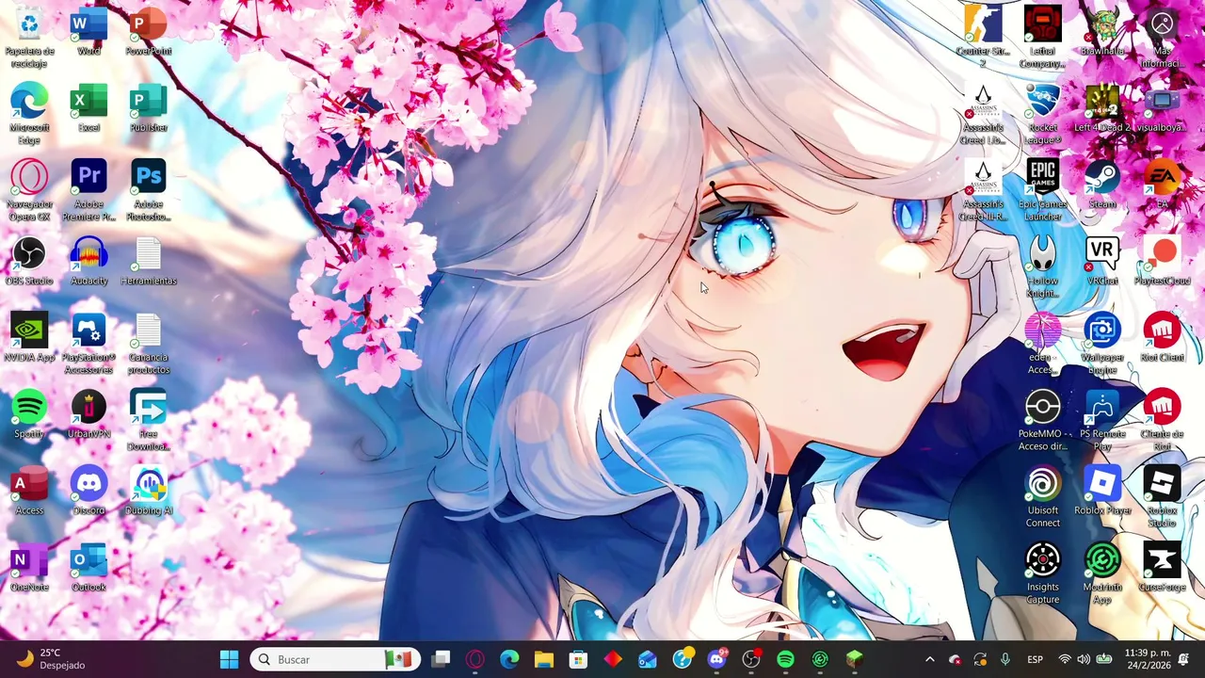Select the VRChat desktop icon
Screen dimensions: 1205x678
pos(1101,260)
